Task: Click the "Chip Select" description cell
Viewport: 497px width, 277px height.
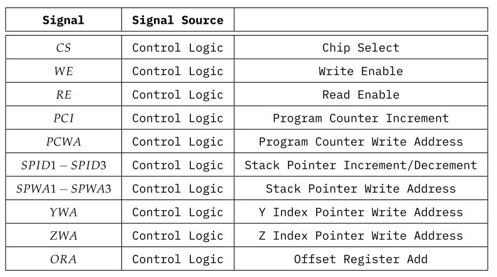Action: pyautogui.click(x=361, y=48)
